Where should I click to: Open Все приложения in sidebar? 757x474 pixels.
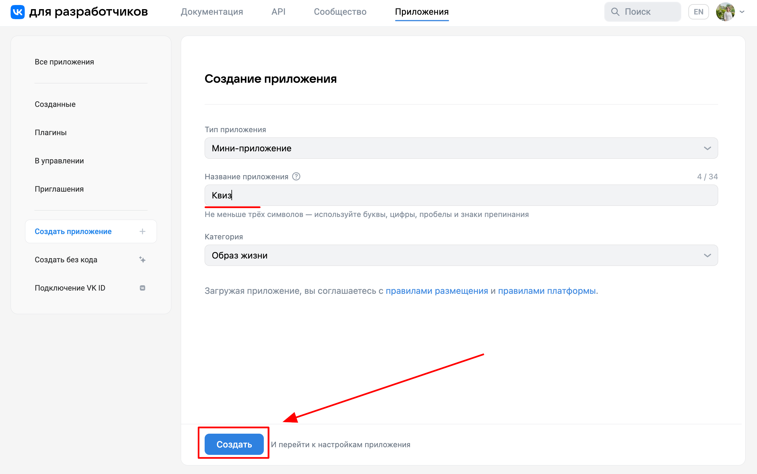64,62
